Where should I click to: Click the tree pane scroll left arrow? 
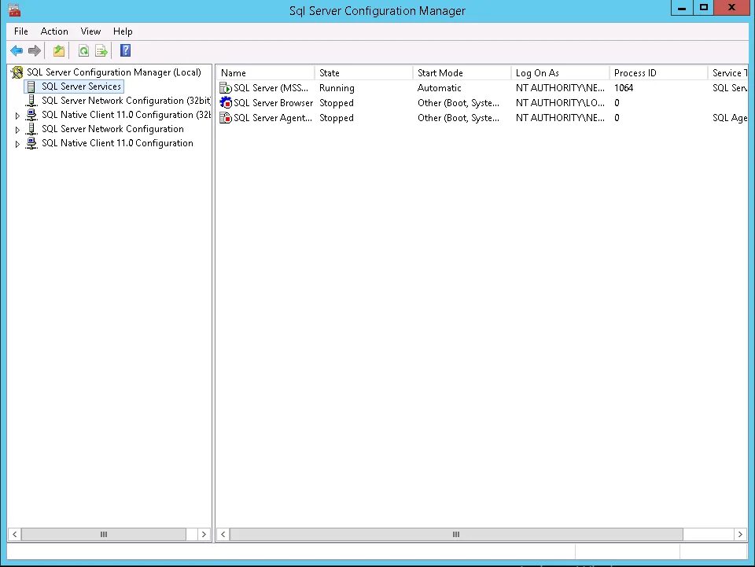[x=14, y=534]
